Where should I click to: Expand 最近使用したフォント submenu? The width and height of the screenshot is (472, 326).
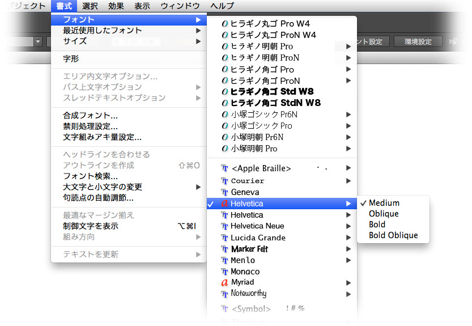click(x=129, y=31)
